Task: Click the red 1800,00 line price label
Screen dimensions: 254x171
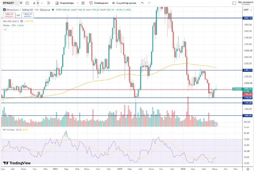Action: (248, 94)
